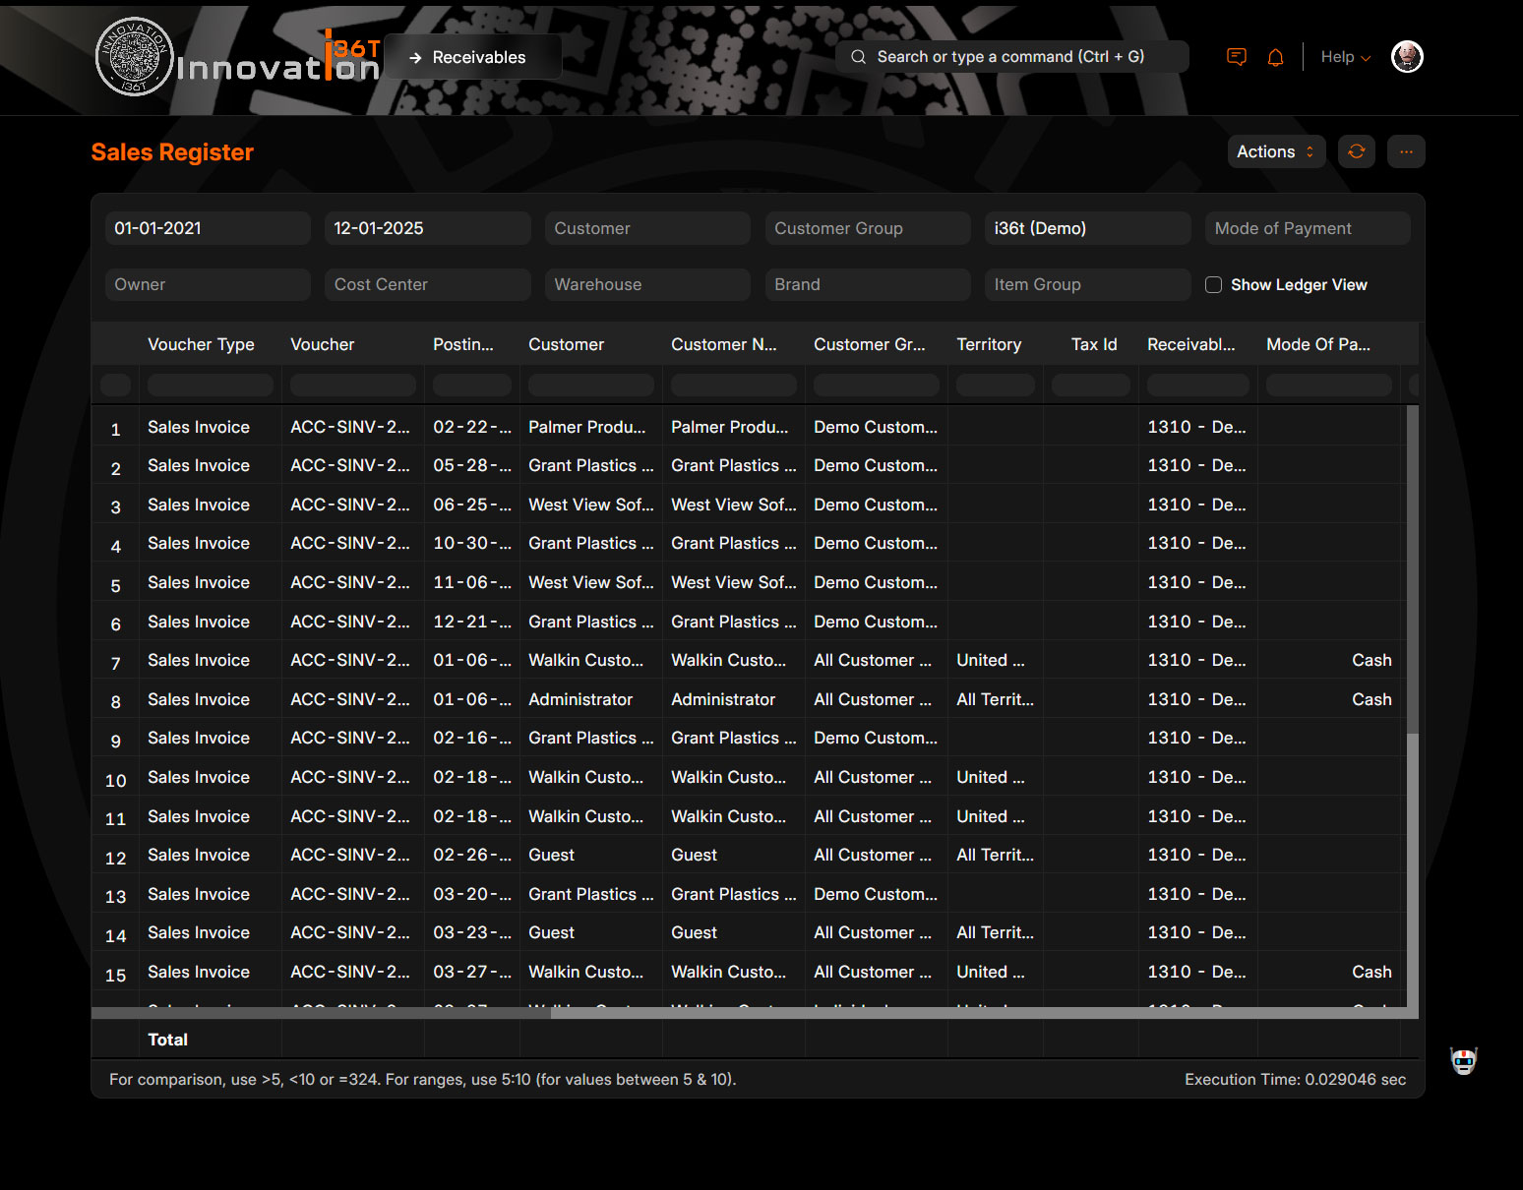The width and height of the screenshot is (1523, 1190).
Task: Open the first Palmer Produ... customer cell
Action: pos(587,427)
